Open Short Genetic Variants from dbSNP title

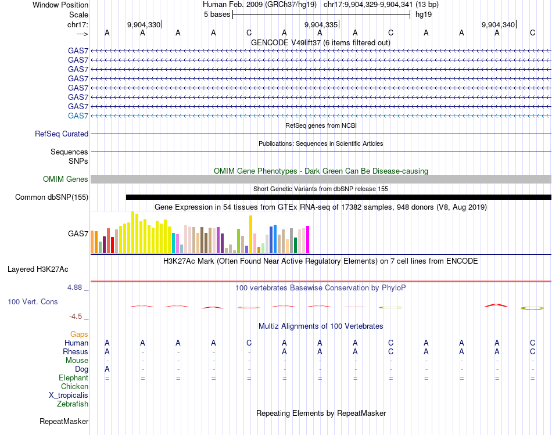[321, 189]
